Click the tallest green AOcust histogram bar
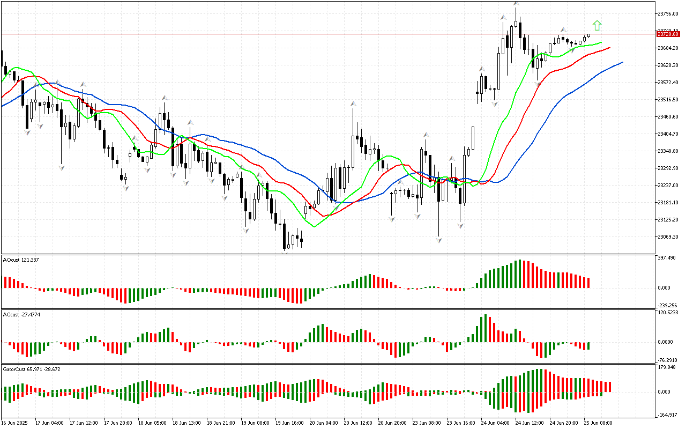Viewport: 686px width, 429px height. point(519,274)
